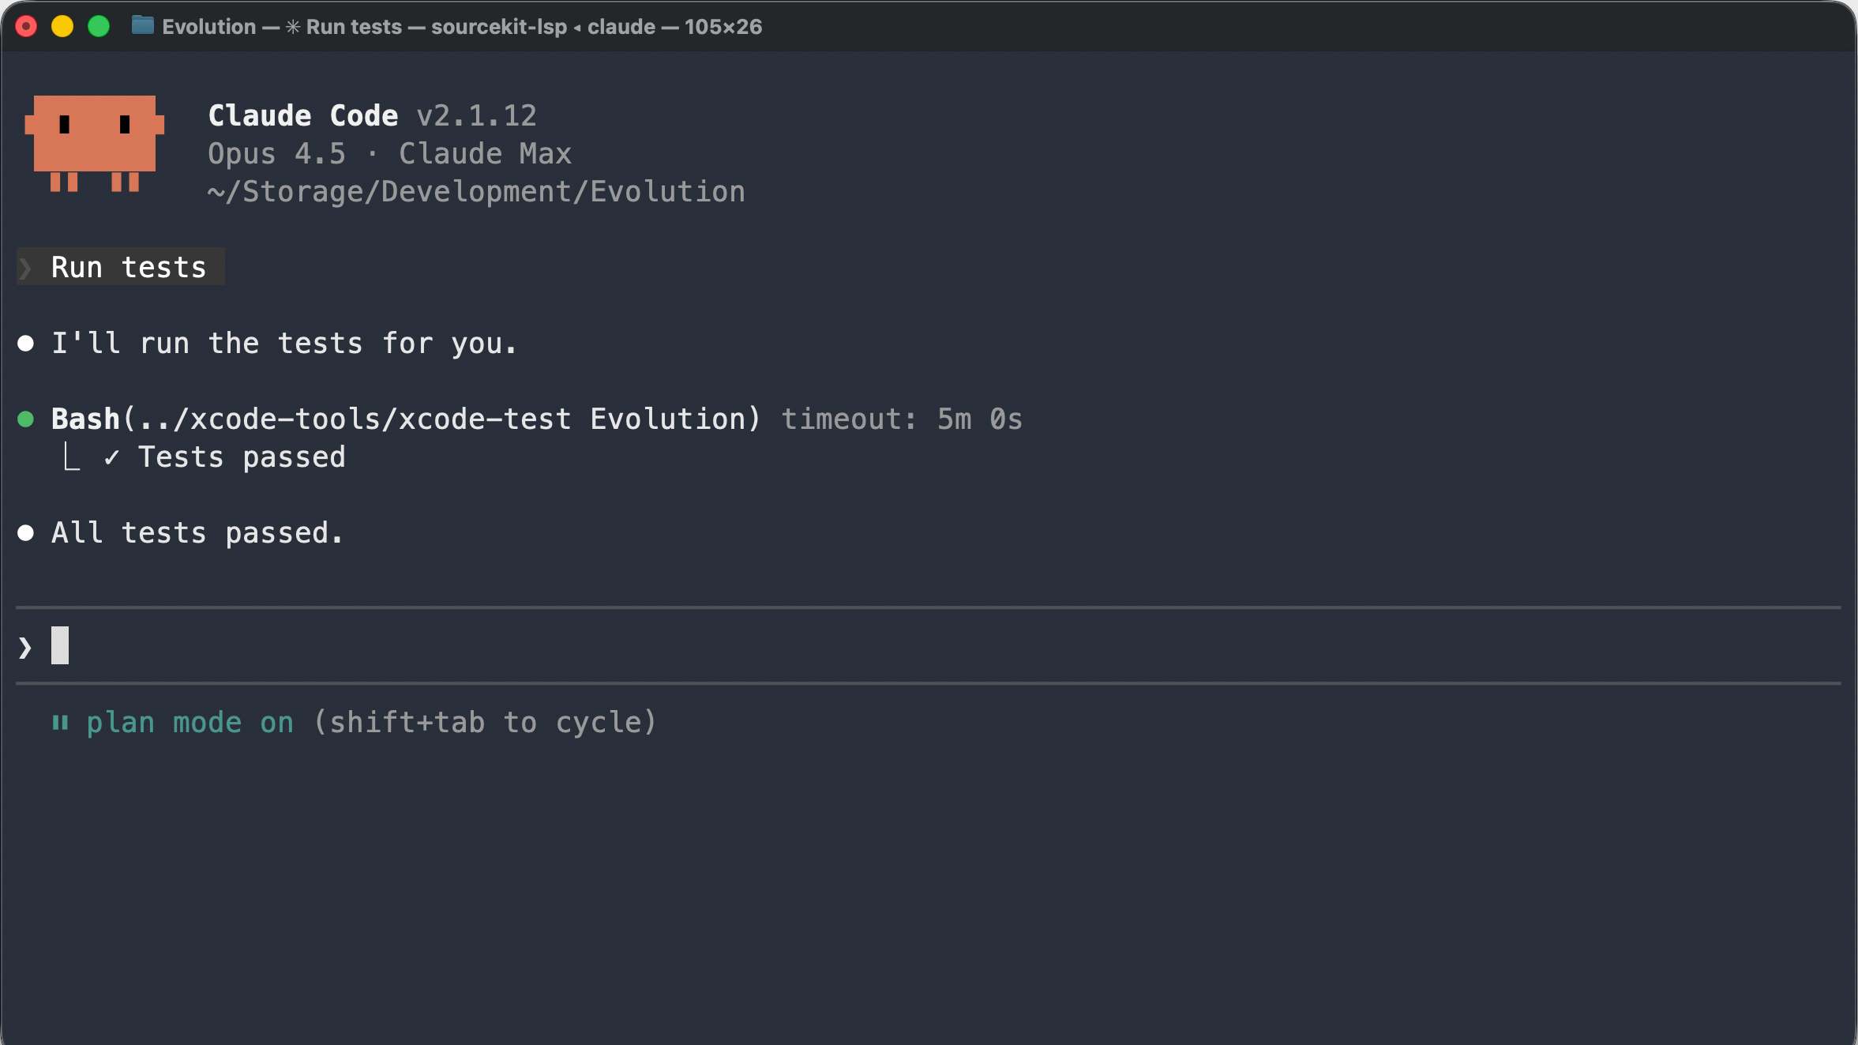Click the asterisk icon in the window title

(x=293, y=26)
